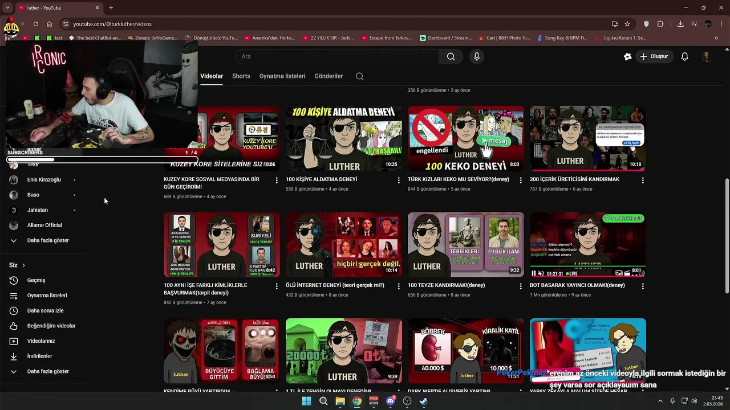Open options for 300 İçerik Üreticisini Kandırmak
The width and height of the screenshot is (730, 410).
point(643,180)
